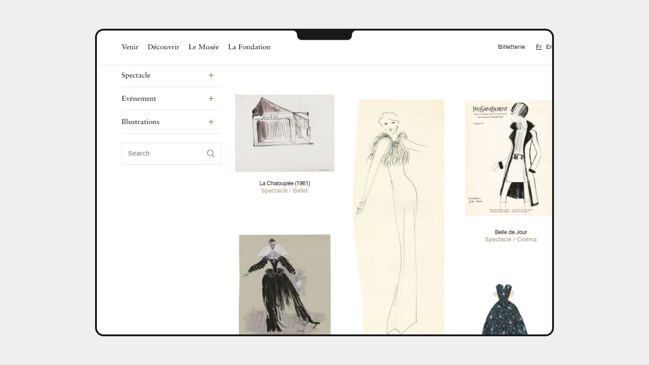Open the black gown with white ruff sketch
Screen dimensions: 649x365
pos(284,284)
